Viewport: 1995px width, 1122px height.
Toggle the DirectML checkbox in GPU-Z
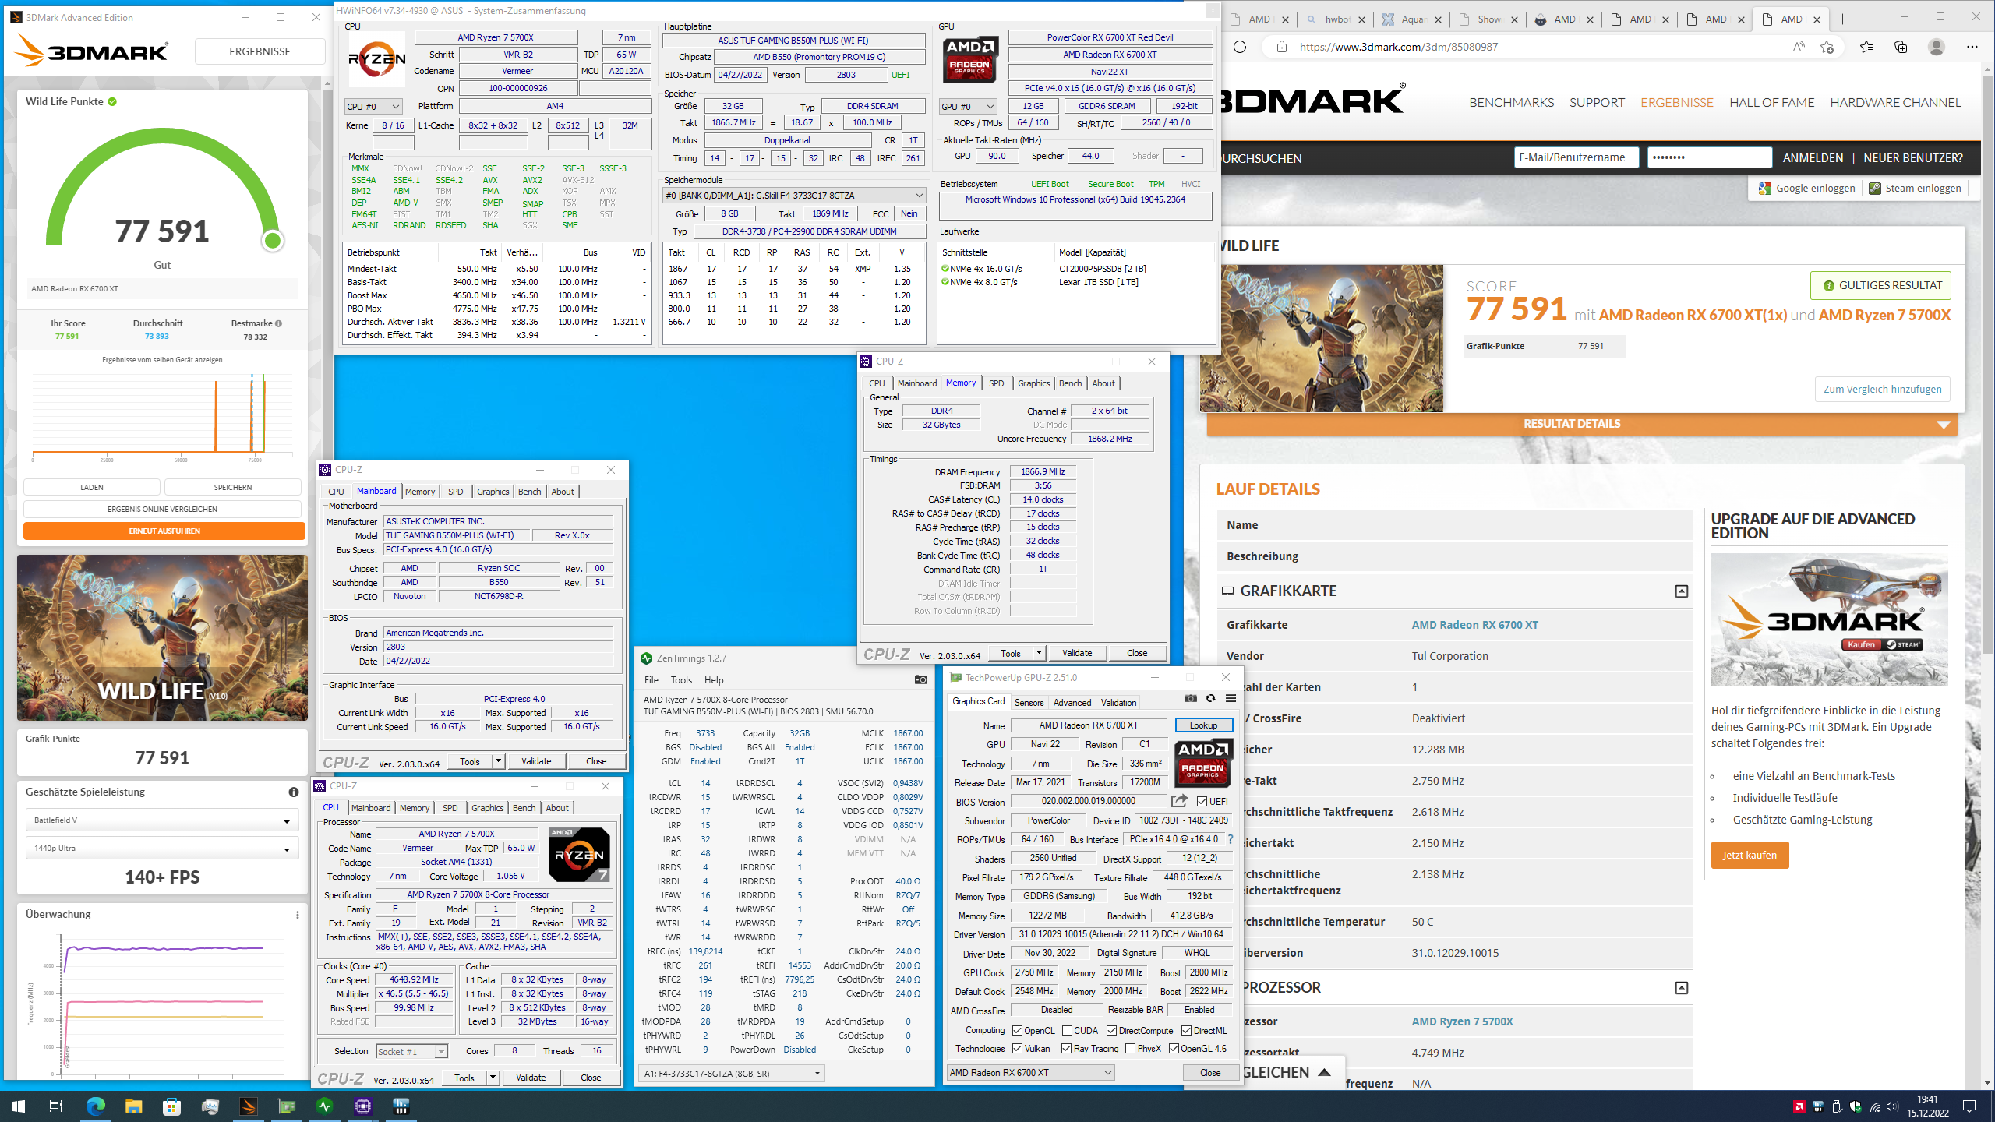click(1186, 1030)
